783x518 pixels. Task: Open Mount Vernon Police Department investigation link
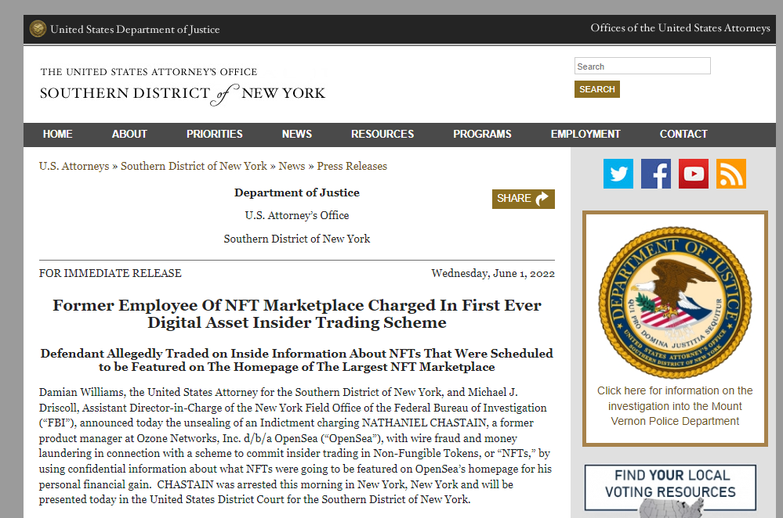coord(675,406)
